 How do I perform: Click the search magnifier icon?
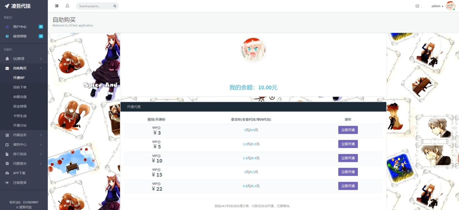pyautogui.click(x=115, y=6)
